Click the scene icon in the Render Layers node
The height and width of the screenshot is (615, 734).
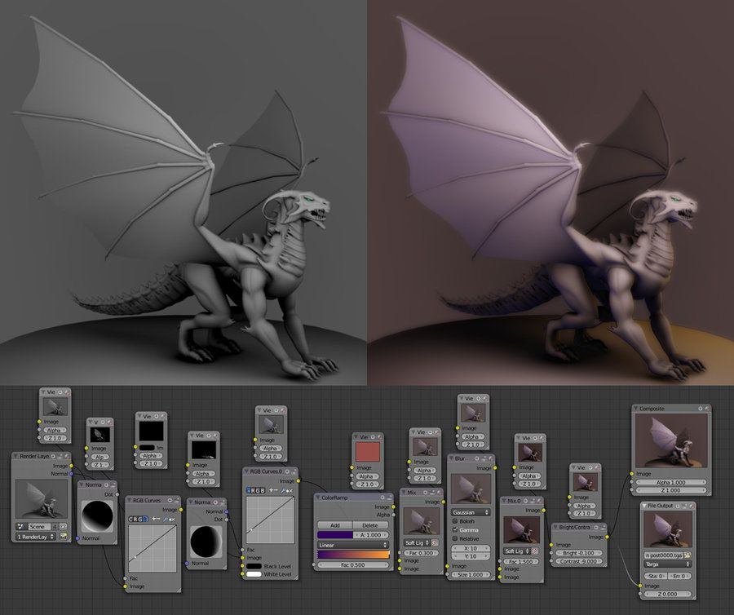pyautogui.click(x=22, y=526)
